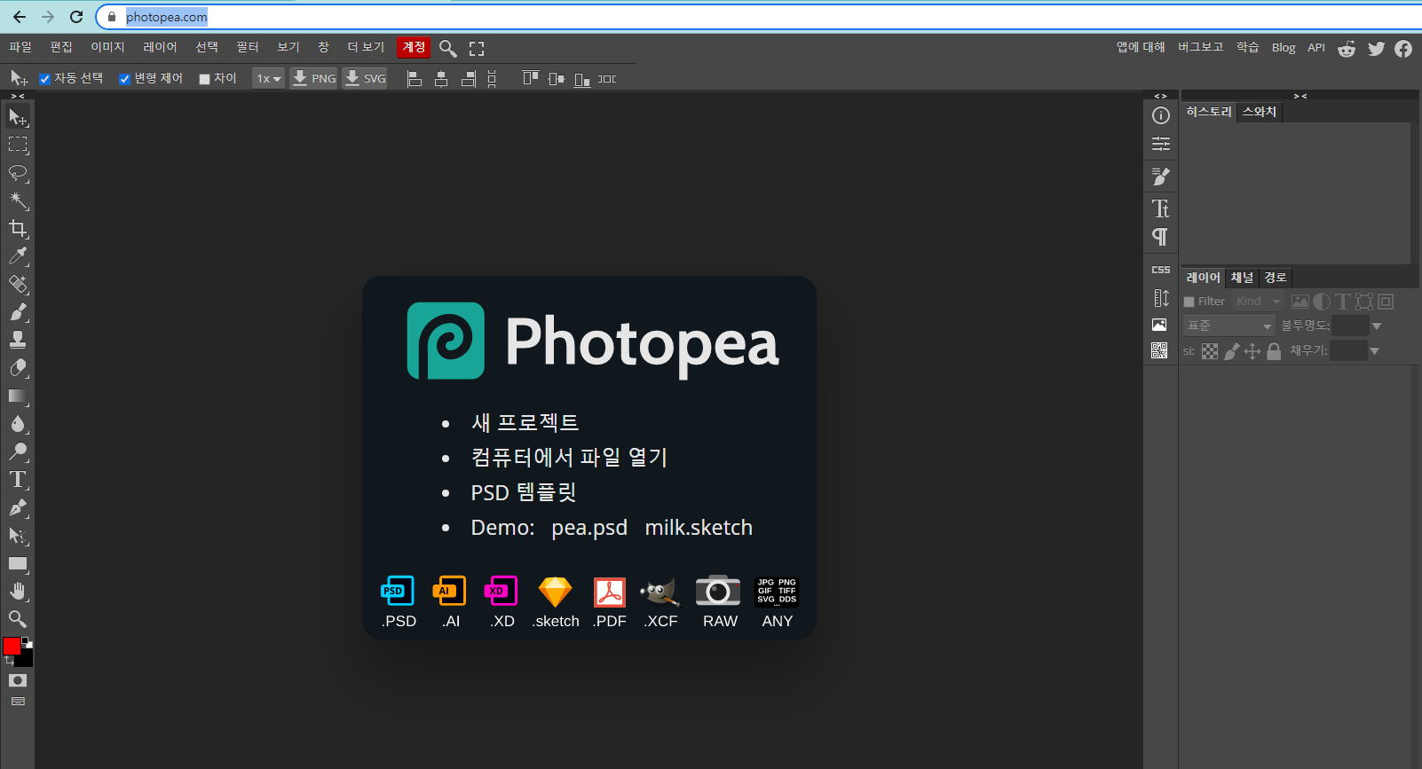Switch to the 경로 tab
1422x769 pixels.
1276,278
